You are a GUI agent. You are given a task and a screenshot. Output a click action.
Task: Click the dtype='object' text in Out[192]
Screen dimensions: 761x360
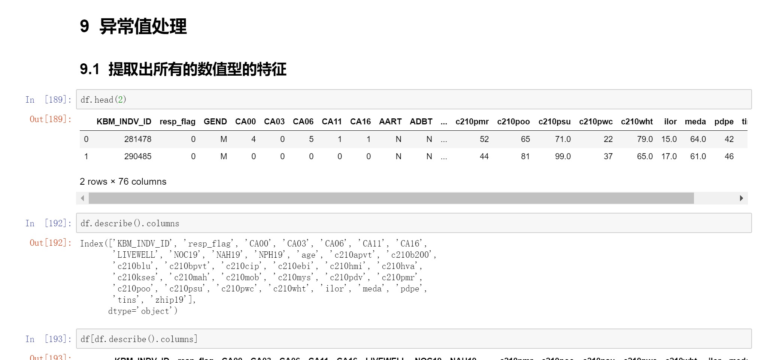[143, 311]
